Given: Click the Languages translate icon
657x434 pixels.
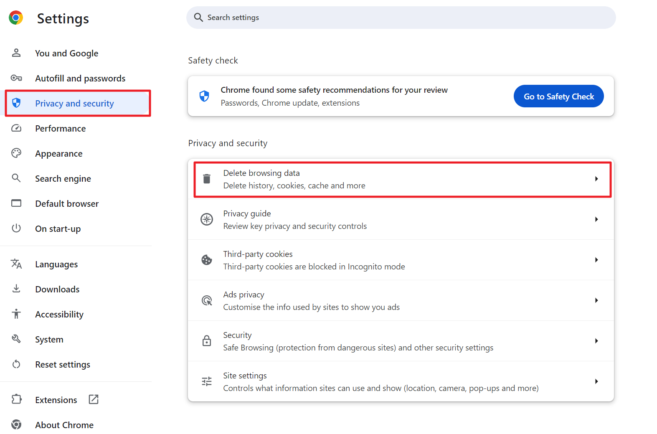Looking at the screenshot, I should (x=16, y=264).
